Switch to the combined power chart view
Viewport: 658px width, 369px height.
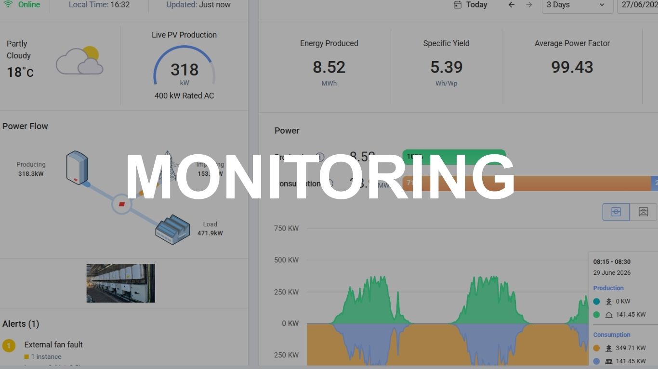(616, 212)
